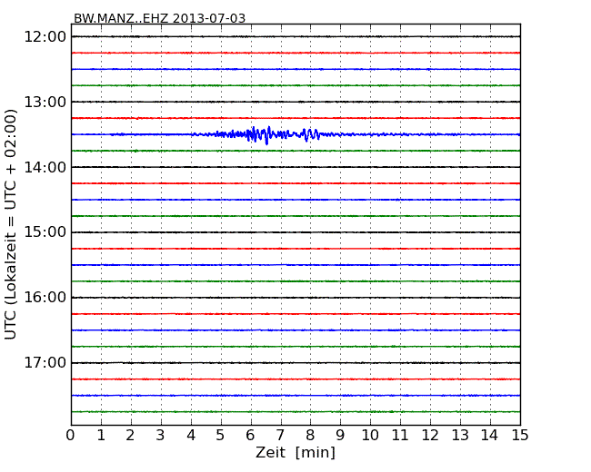591x472 pixels.
Task: Click the "15:00" y-axis tick label
Action: tap(45, 232)
